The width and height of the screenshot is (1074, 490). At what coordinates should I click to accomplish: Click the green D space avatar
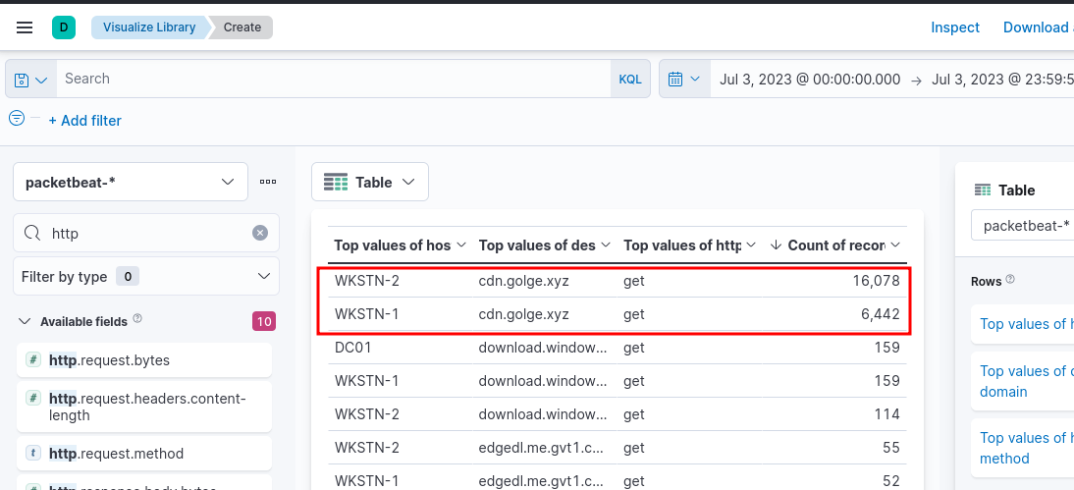click(64, 27)
